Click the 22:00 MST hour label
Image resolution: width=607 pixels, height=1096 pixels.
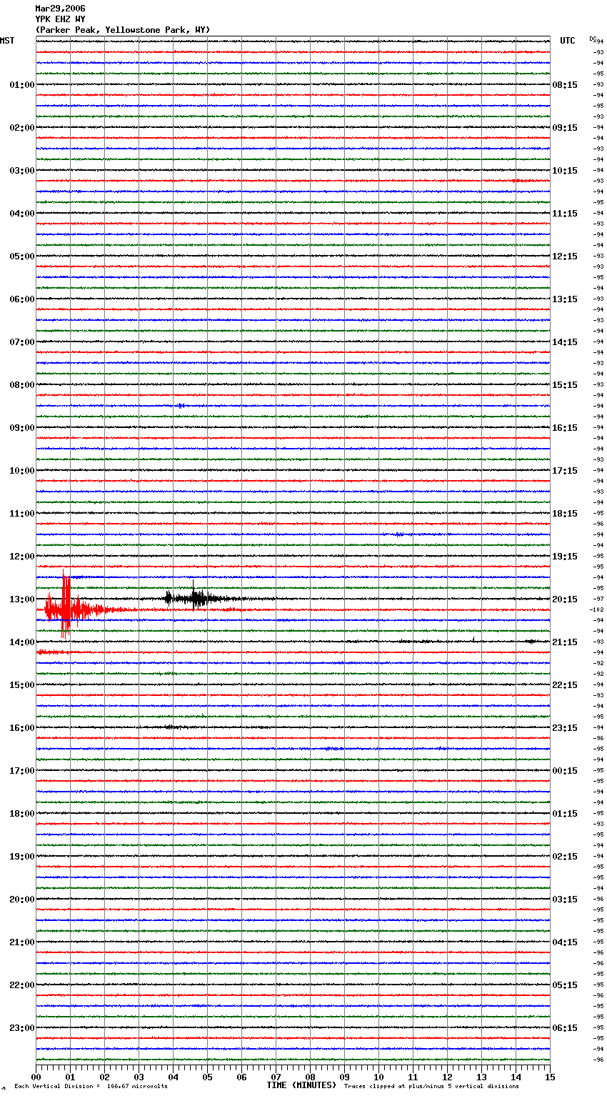(22, 985)
